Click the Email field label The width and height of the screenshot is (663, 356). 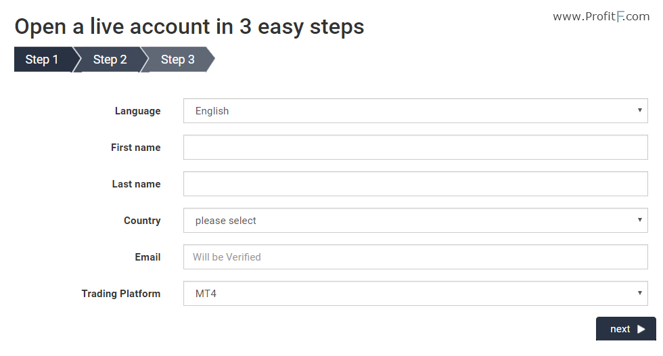147,257
